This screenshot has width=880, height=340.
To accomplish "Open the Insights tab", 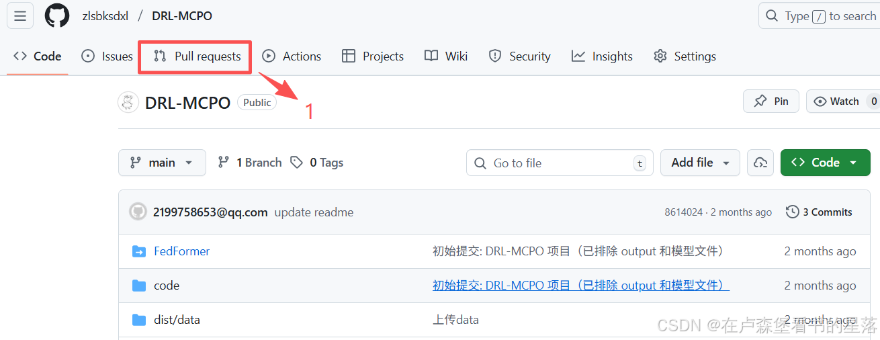I will click(602, 56).
